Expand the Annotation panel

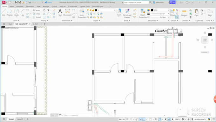click(x=67, y=21)
